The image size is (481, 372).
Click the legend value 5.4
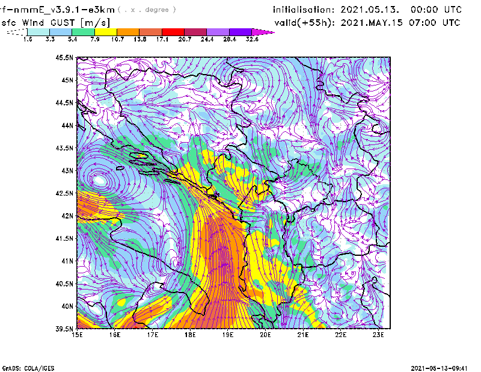coord(72,39)
